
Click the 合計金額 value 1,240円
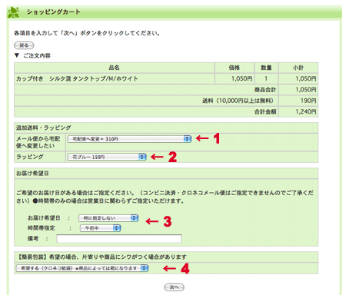click(306, 111)
